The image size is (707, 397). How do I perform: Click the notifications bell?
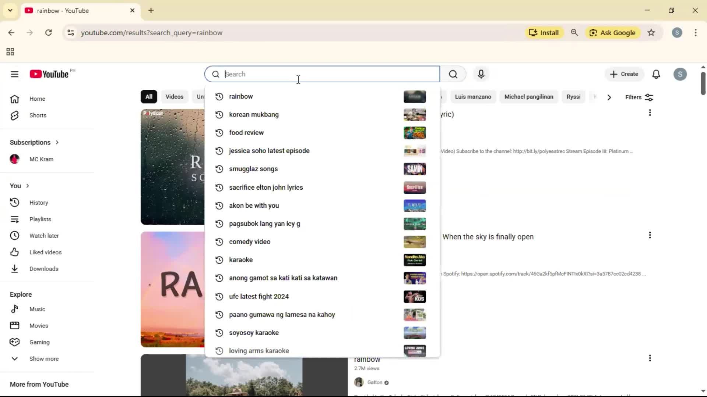pos(657,74)
